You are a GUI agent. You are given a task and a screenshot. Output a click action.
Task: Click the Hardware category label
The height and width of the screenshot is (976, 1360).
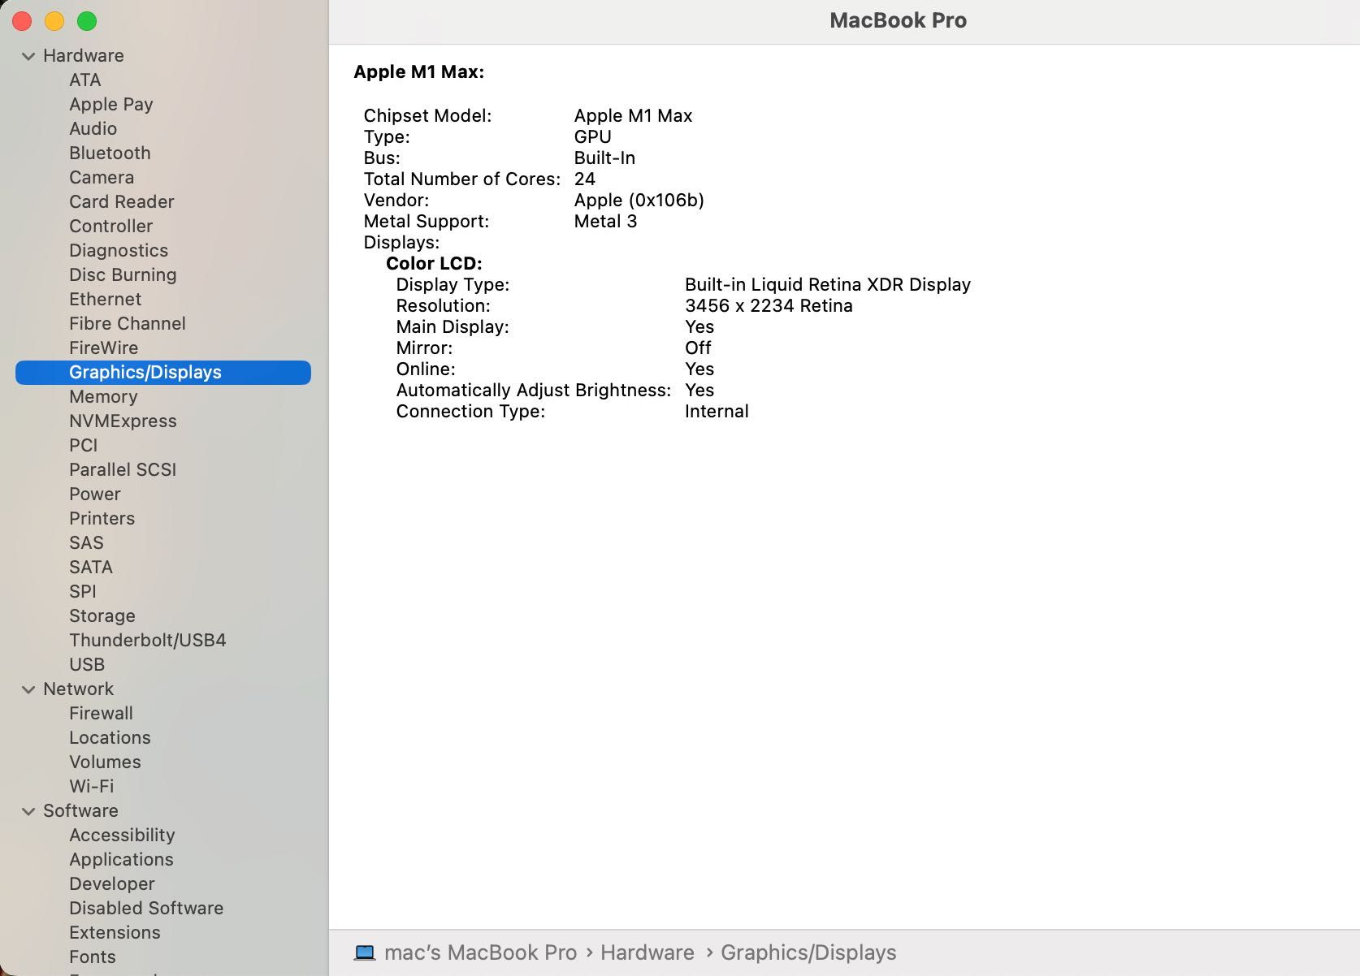(84, 55)
